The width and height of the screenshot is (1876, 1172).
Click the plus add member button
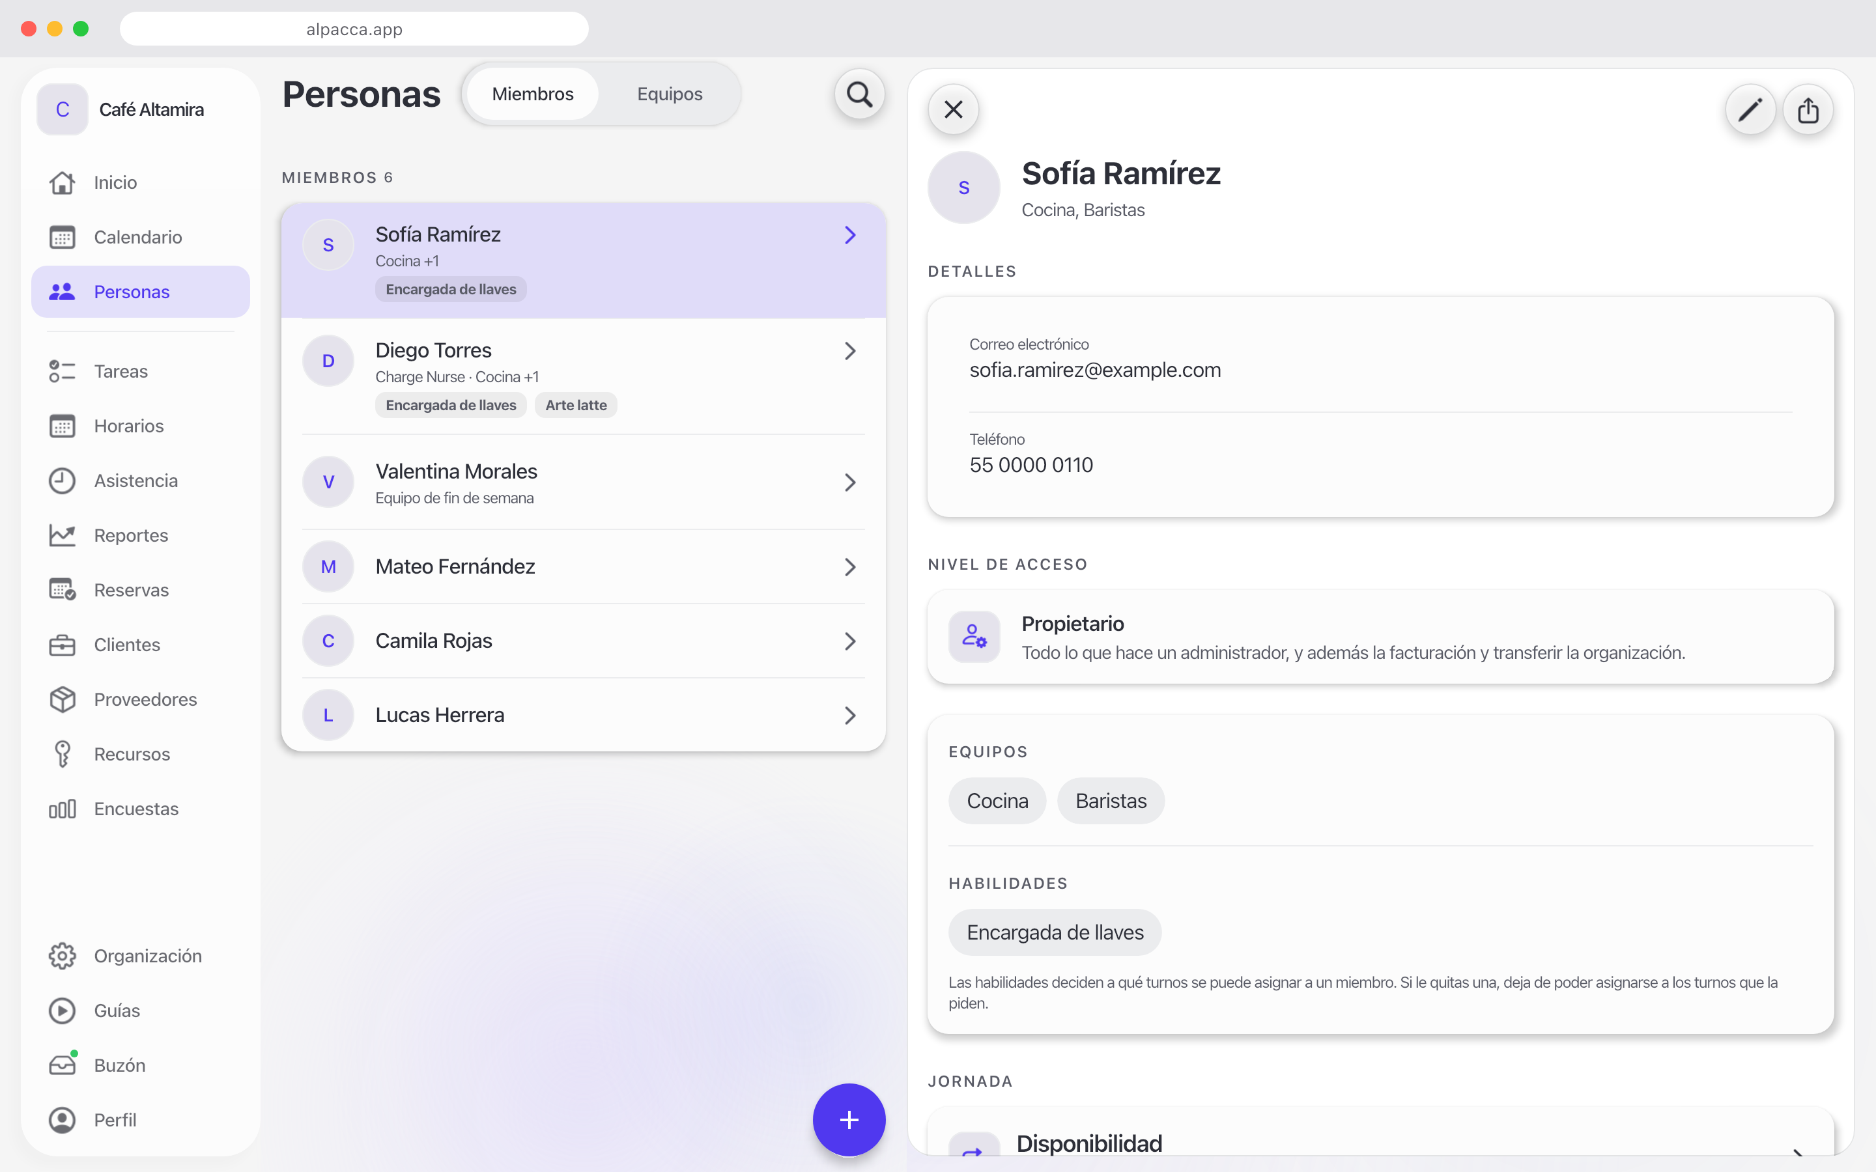[x=849, y=1119]
